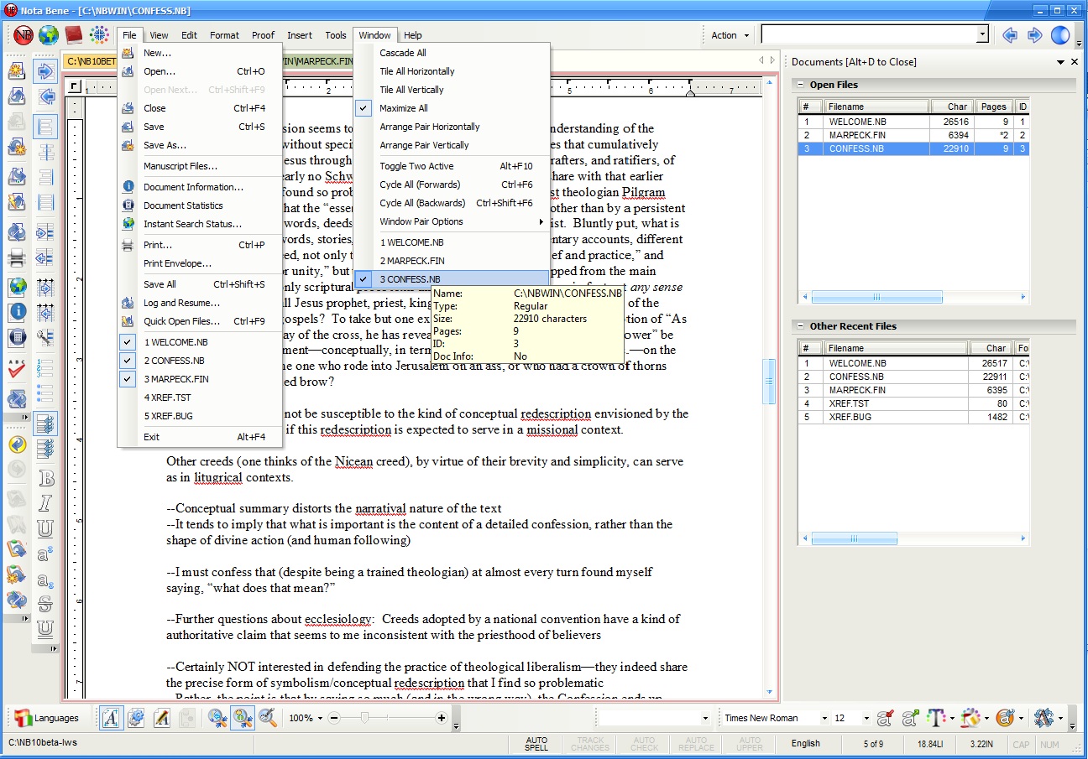The image size is (1088, 759).
Task: Adjust the zoom slider handle
Action: [364, 718]
